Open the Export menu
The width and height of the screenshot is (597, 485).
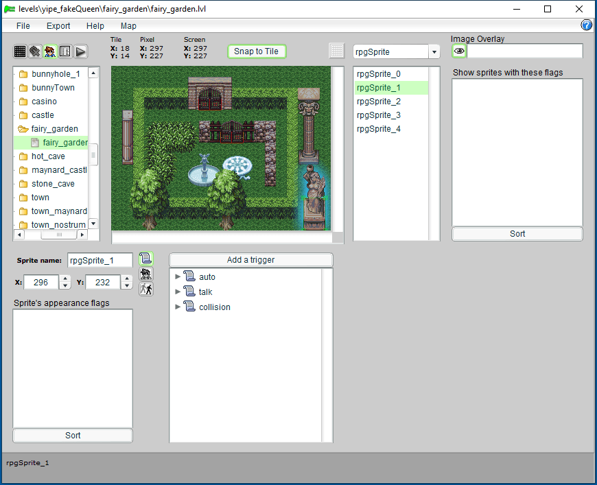pos(58,26)
